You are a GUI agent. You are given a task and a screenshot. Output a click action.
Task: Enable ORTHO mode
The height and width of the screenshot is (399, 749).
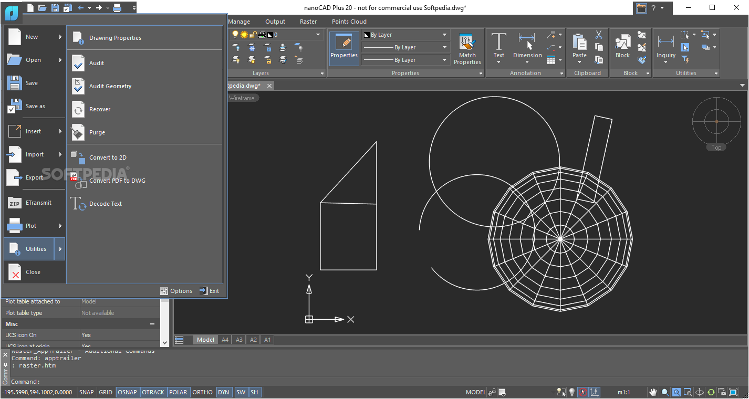coord(202,392)
